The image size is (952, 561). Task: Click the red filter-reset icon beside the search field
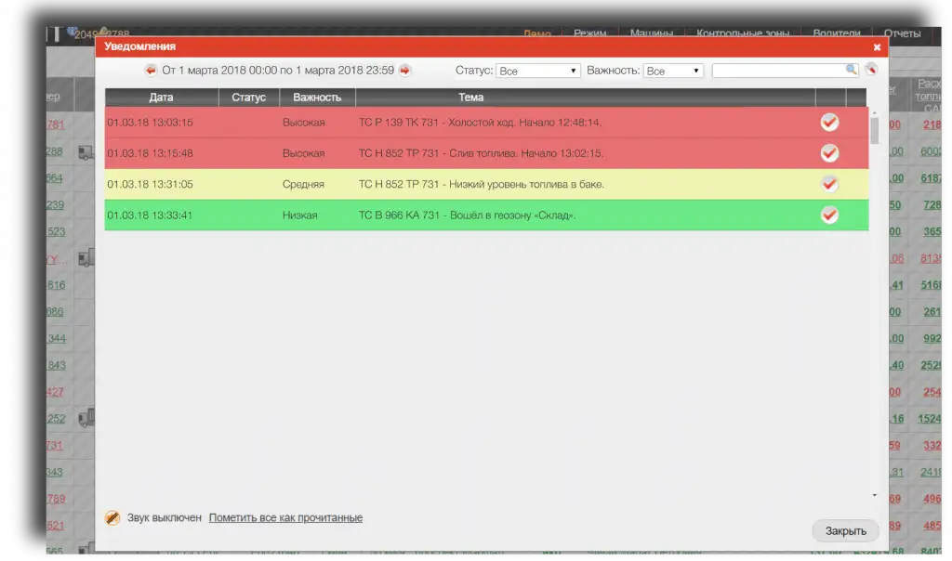coord(870,69)
